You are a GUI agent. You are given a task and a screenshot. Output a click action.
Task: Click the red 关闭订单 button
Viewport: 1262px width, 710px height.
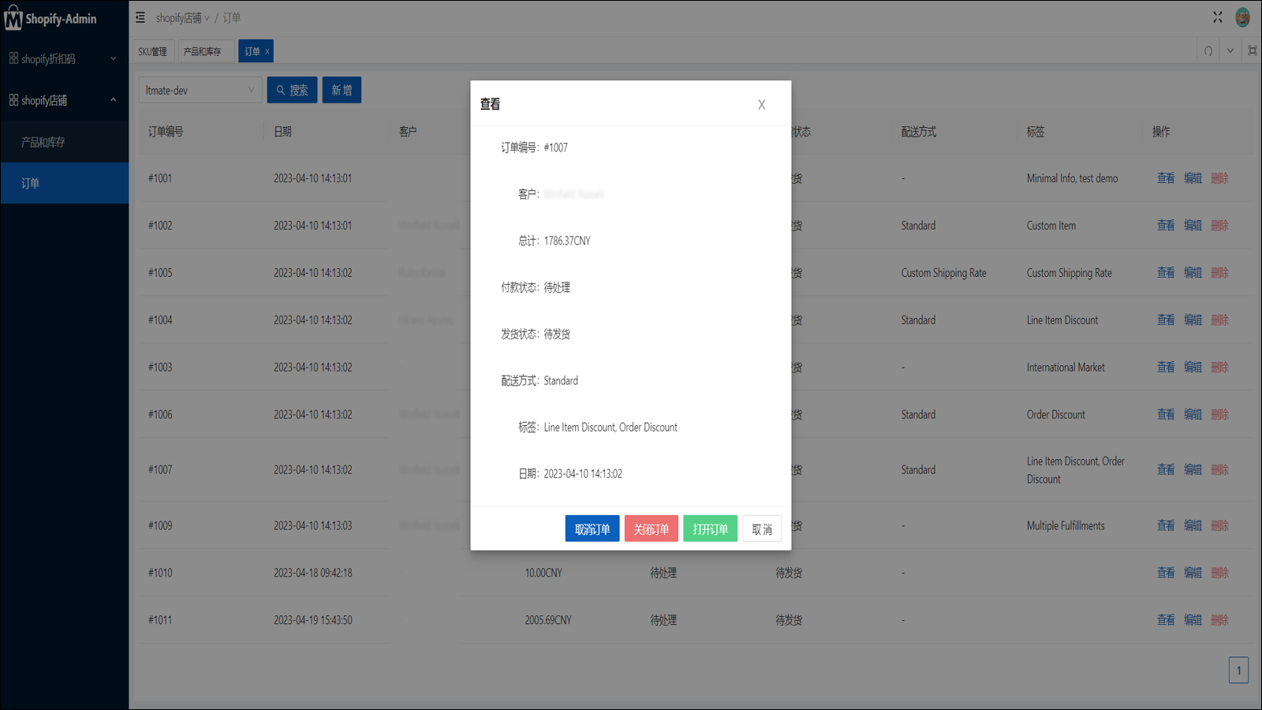coord(652,529)
